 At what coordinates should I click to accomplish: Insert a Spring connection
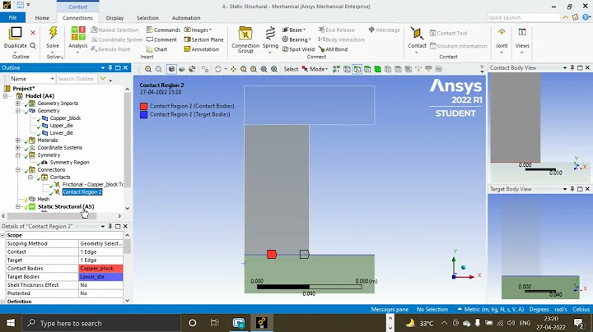pos(270,34)
